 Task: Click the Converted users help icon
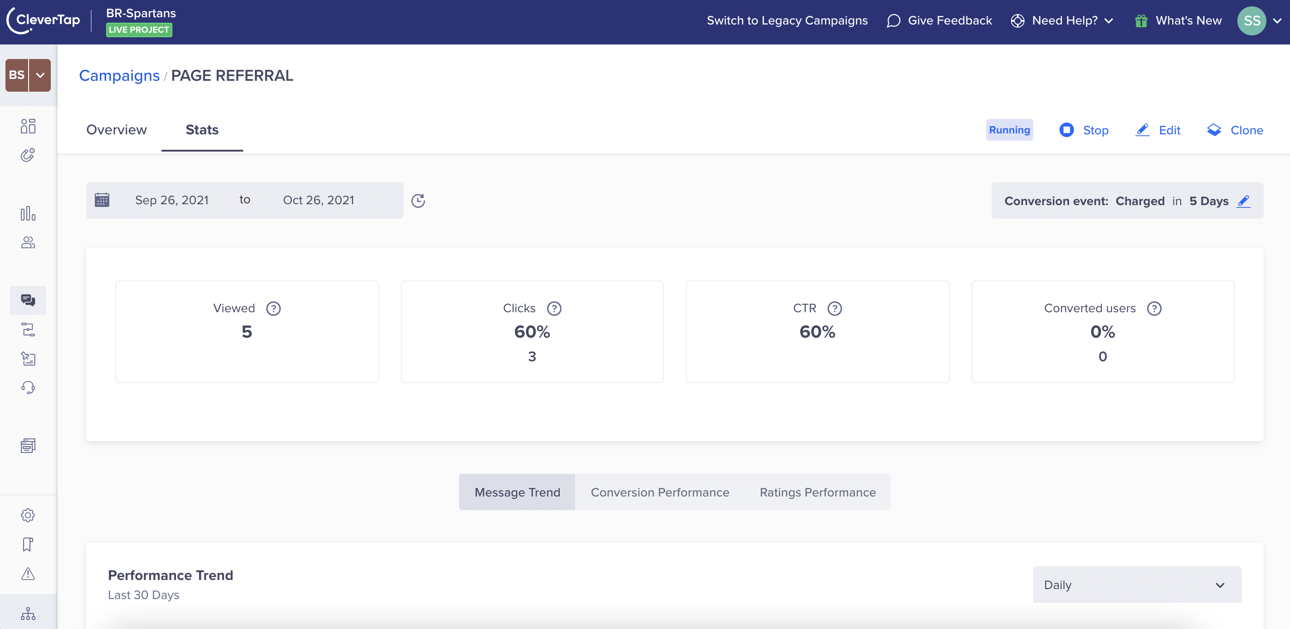point(1154,308)
